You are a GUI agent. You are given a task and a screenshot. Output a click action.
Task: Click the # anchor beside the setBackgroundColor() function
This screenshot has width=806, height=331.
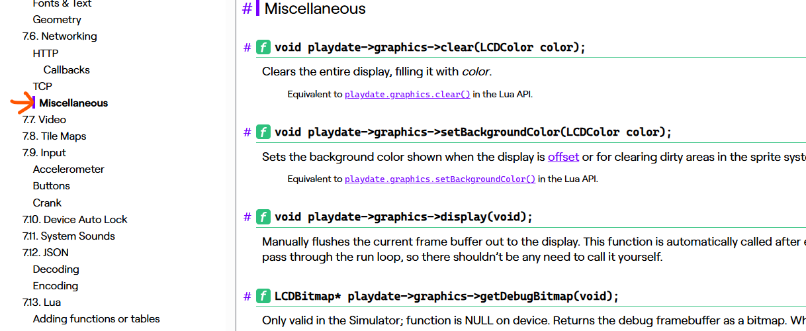tap(247, 132)
